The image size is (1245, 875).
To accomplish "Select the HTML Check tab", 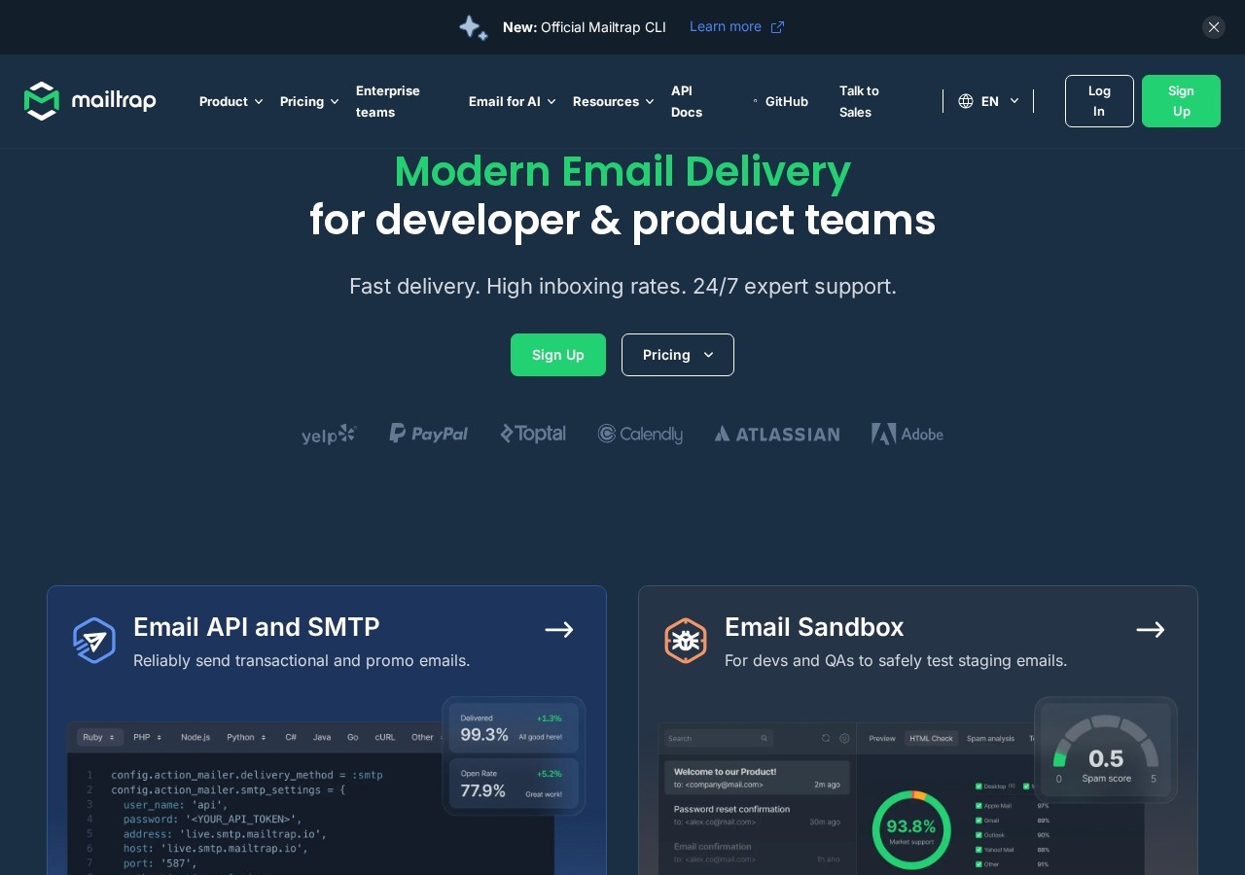I will pyautogui.click(x=931, y=738).
